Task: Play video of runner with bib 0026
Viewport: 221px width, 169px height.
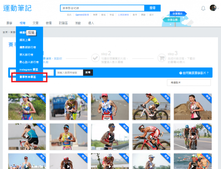Action: tap(110, 107)
